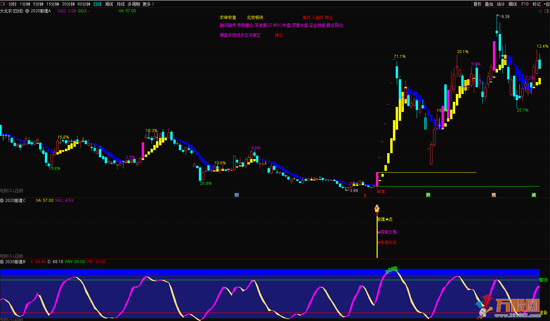This screenshot has height=321, width=550.
Task: Click the 券商重仓 tag
Action: (x=245, y=25)
